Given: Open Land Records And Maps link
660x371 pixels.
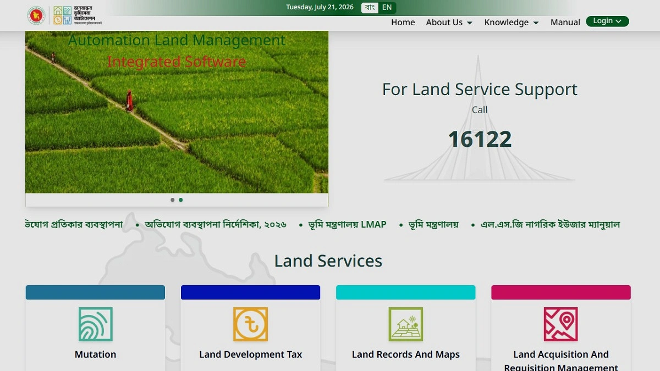Looking at the screenshot, I should click(x=406, y=355).
